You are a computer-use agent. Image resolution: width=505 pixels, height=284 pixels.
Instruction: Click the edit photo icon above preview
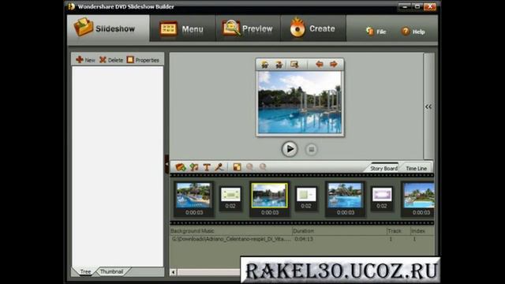point(294,65)
